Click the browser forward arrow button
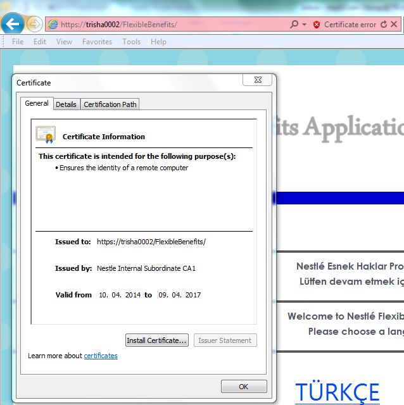Screen dimensions: 404x405 (34, 24)
